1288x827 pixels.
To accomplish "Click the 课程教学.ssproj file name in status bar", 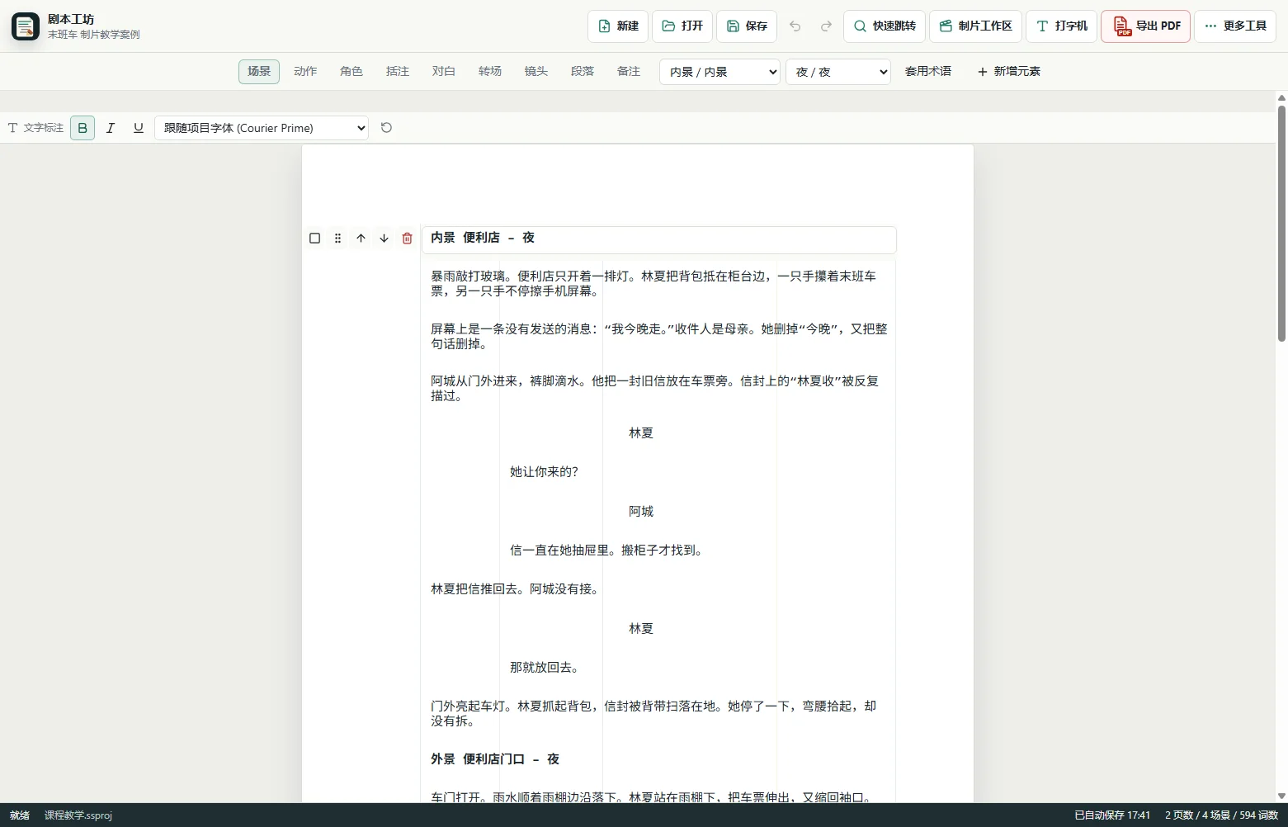I will [78, 815].
